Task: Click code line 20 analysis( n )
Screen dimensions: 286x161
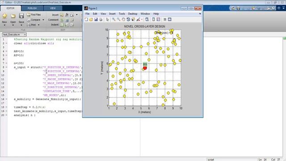Action: pyautogui.click(x=25, y=115)
